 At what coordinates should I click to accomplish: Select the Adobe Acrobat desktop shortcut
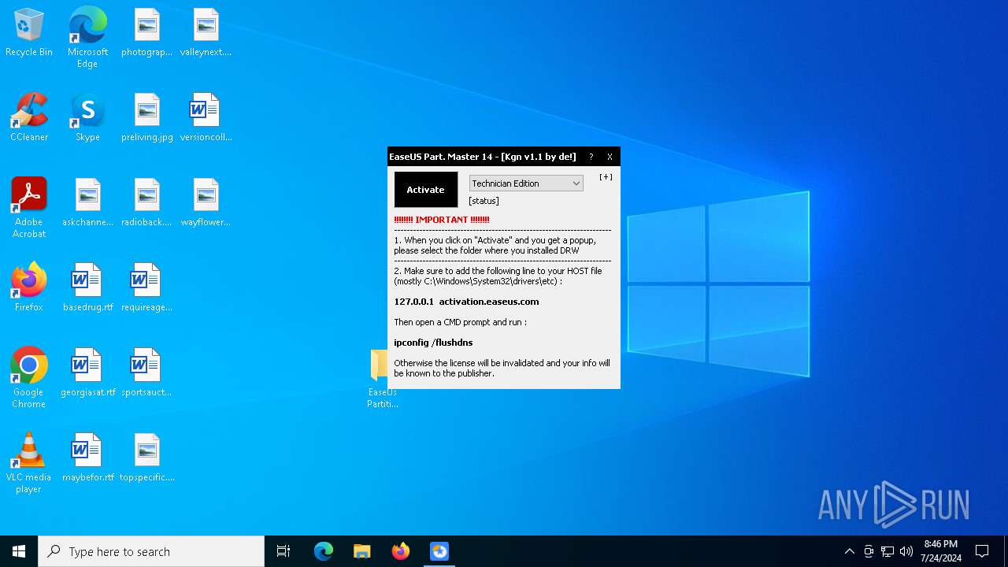tap(29, 207)
